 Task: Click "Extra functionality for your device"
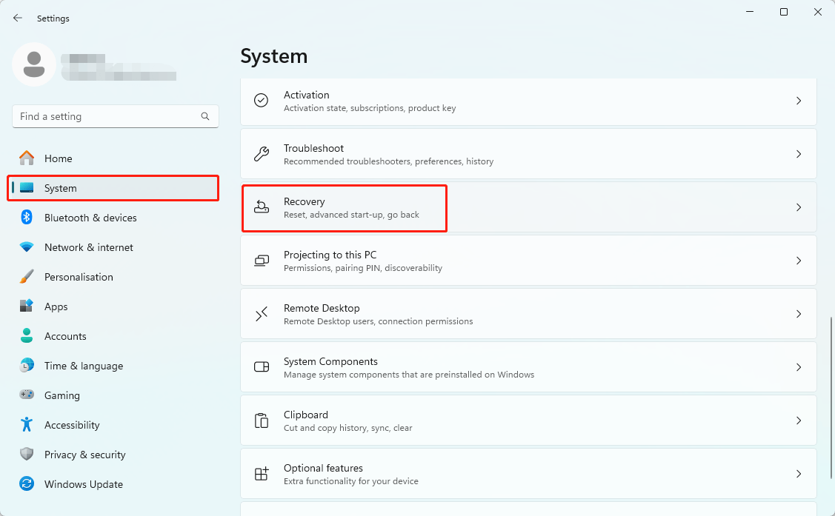click(351, 481)
